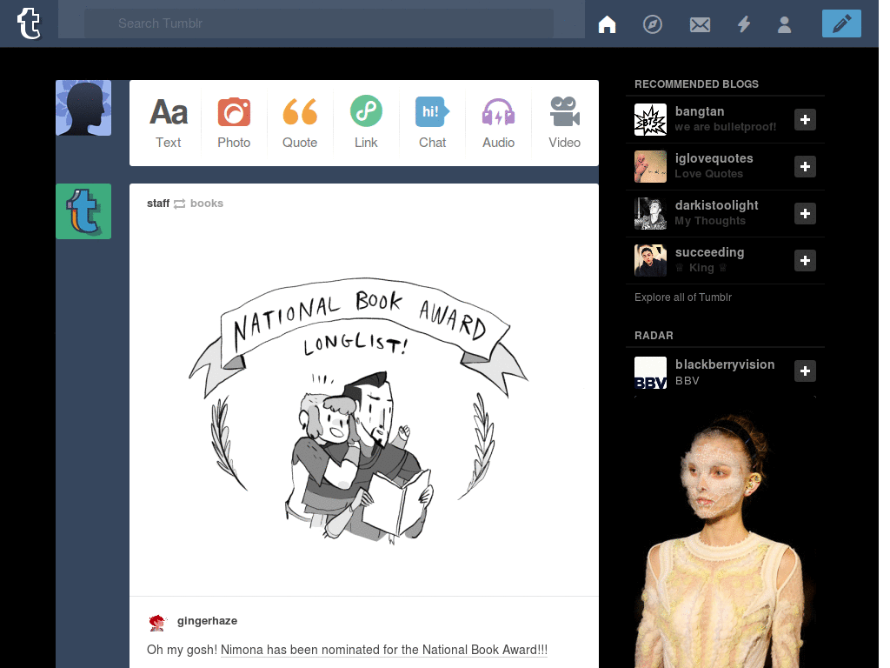
Task: Create a new Audio post
Action: tap(498, 123)
